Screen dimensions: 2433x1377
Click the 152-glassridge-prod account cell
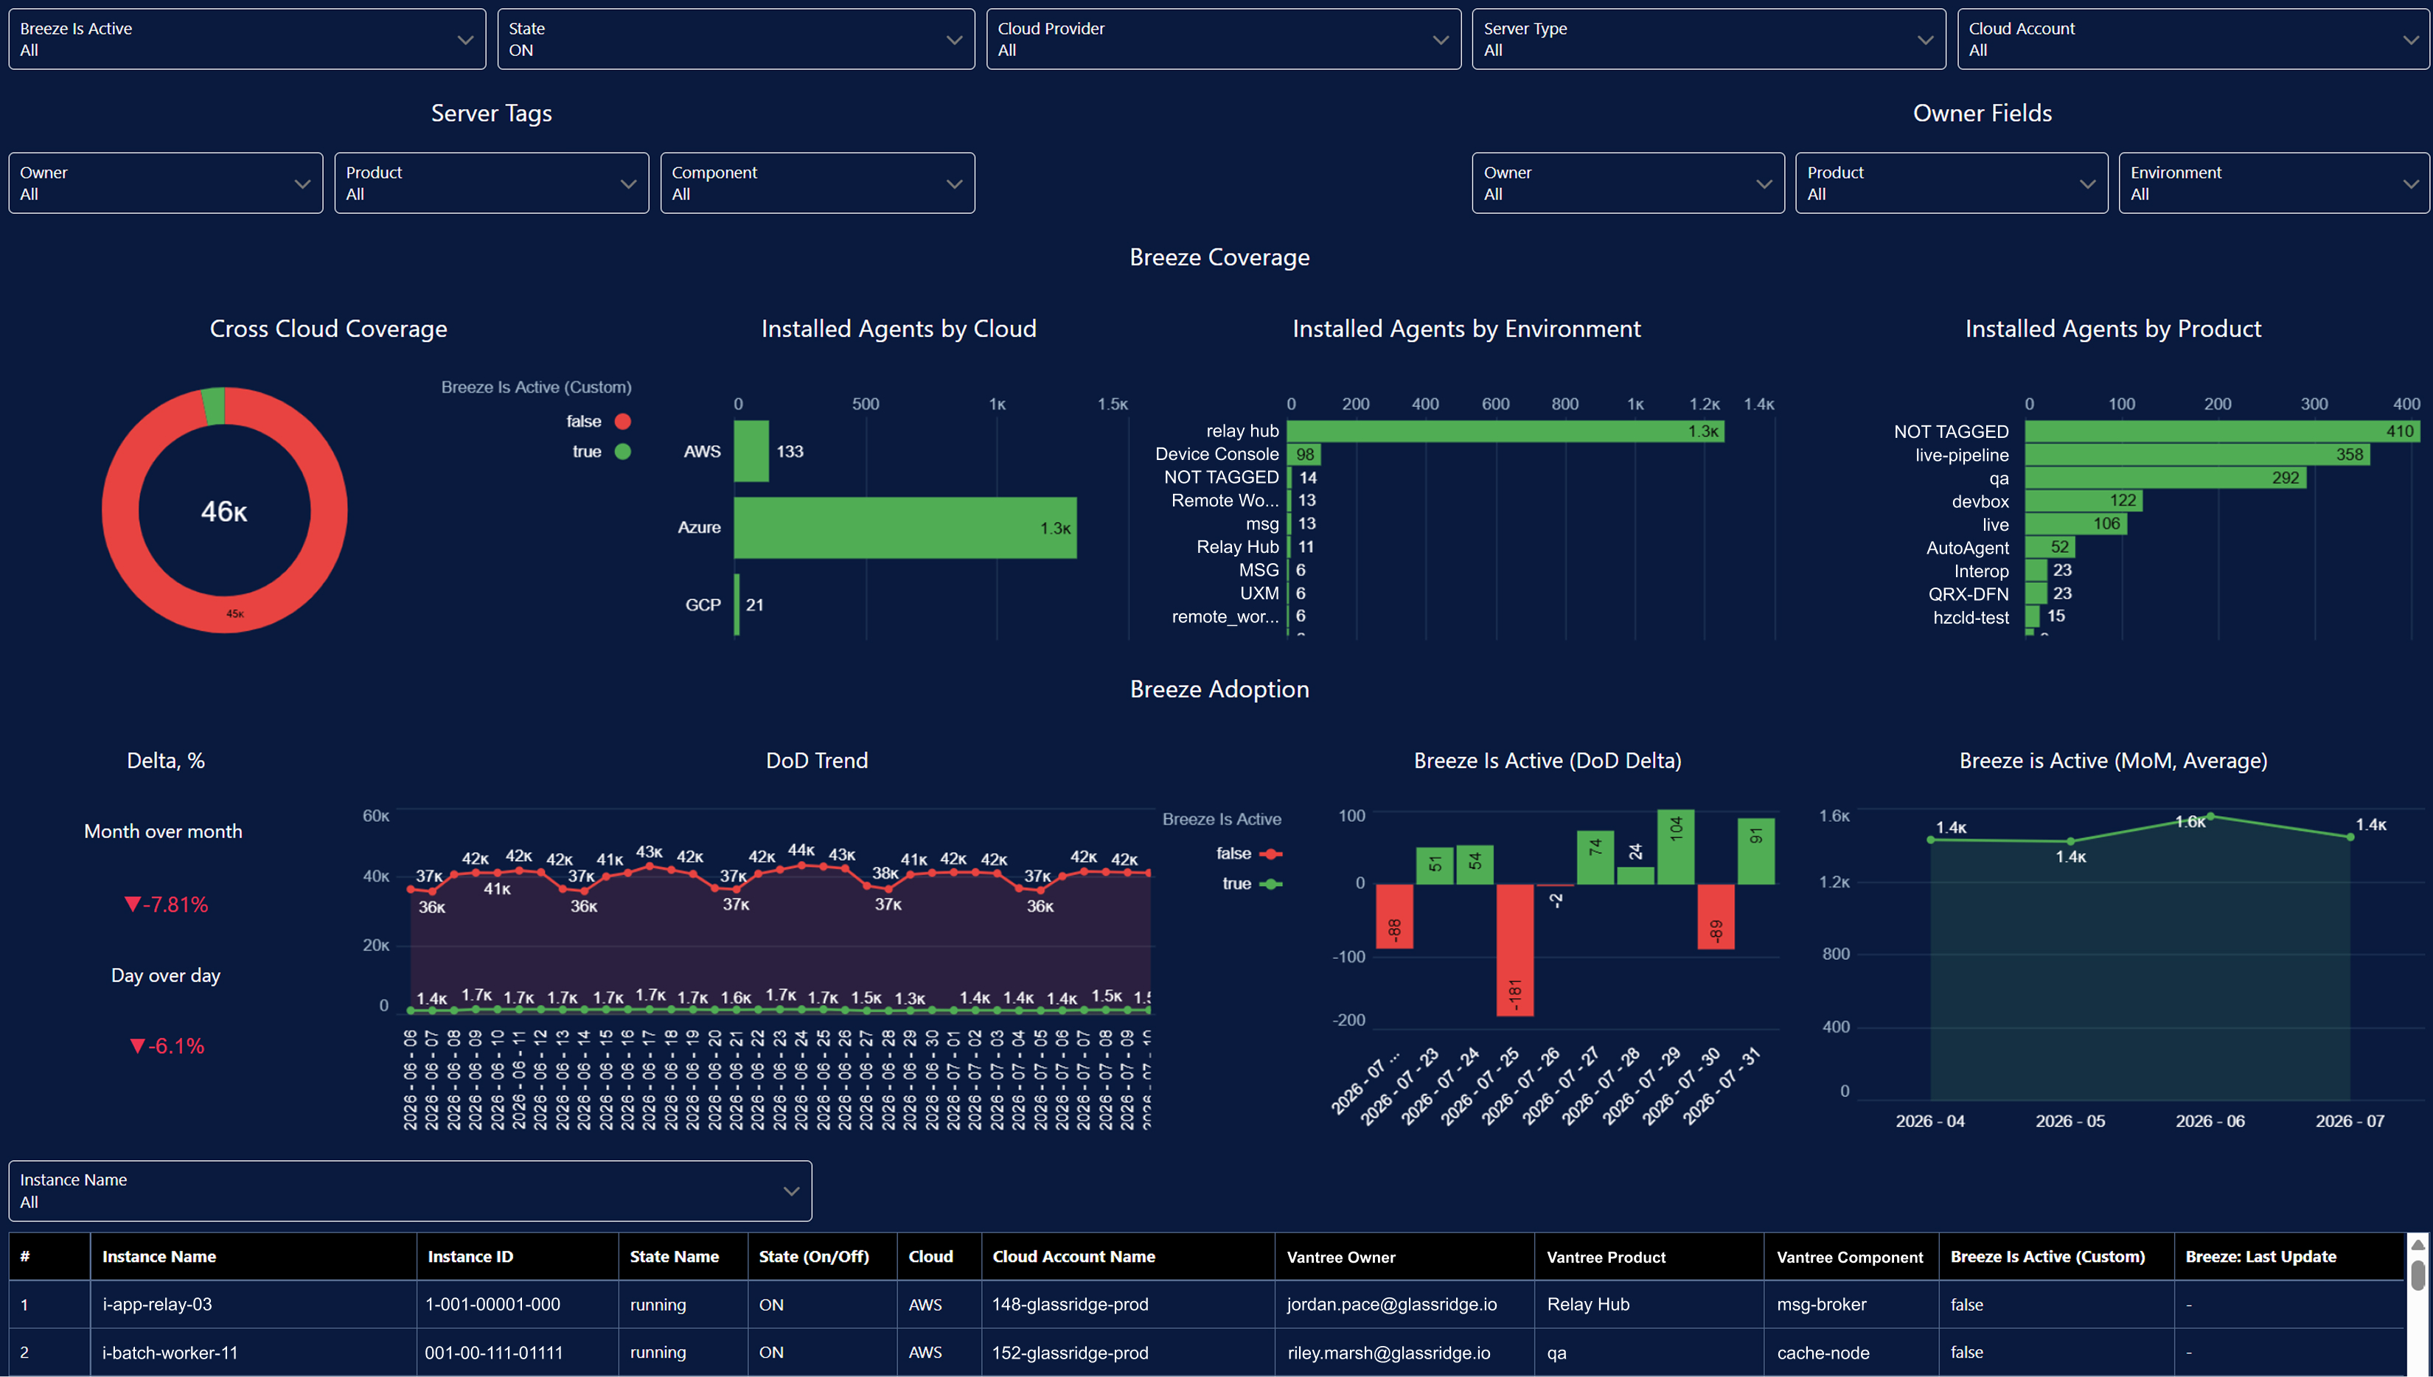pos(1128,1353)
